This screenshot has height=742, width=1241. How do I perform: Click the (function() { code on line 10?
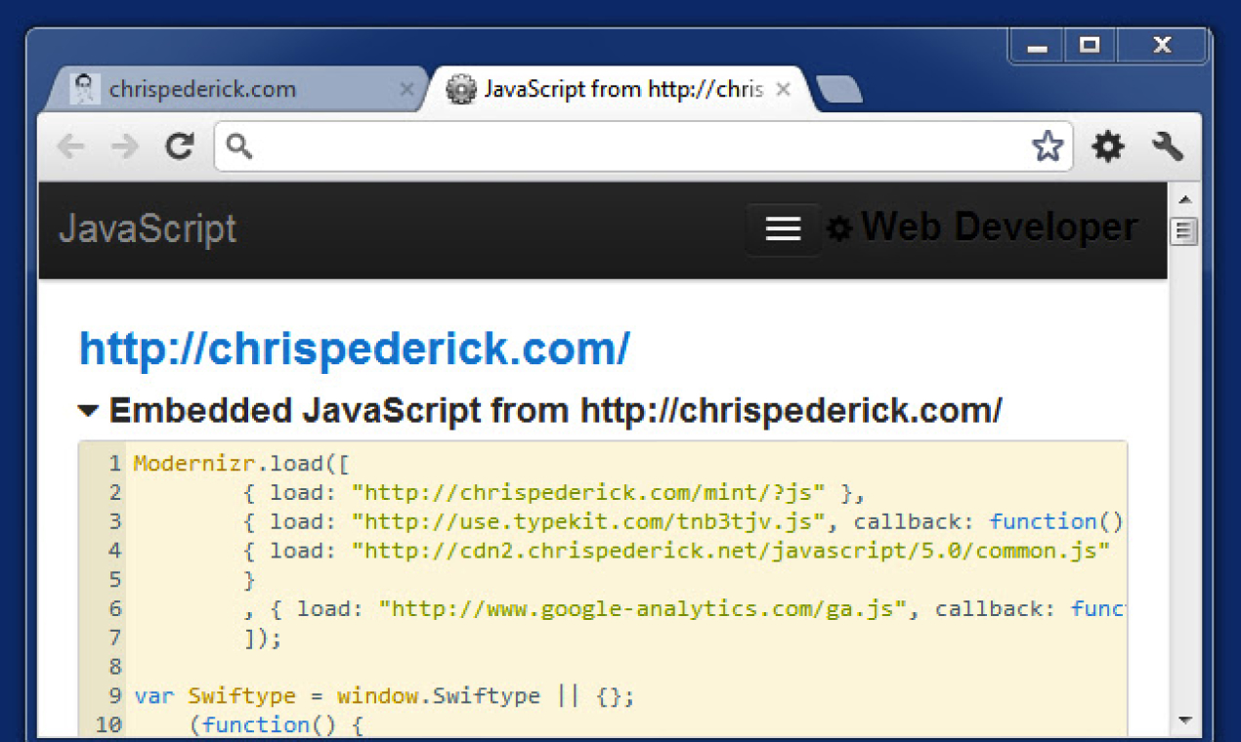click(x=276, y=724)
